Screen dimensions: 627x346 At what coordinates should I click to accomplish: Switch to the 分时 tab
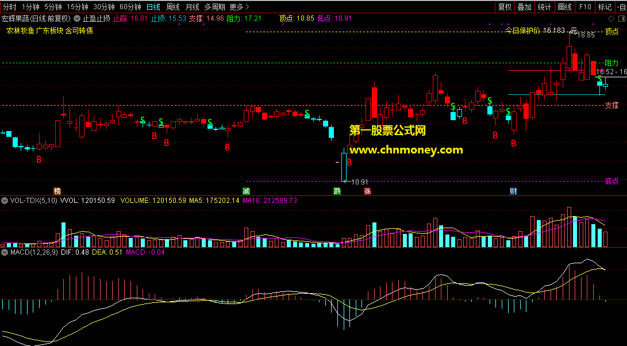[9, 7]
